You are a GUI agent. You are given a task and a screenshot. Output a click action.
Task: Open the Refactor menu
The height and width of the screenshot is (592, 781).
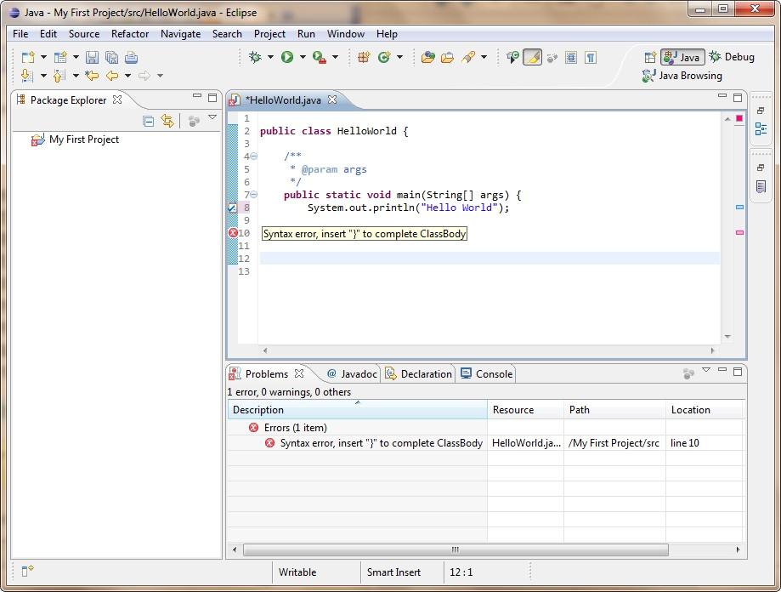[x=130, y=34]
